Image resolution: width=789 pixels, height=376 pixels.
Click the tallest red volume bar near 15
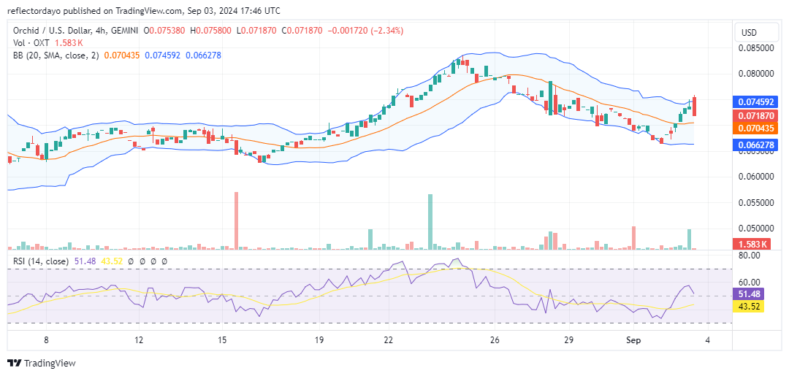[236, 220]
